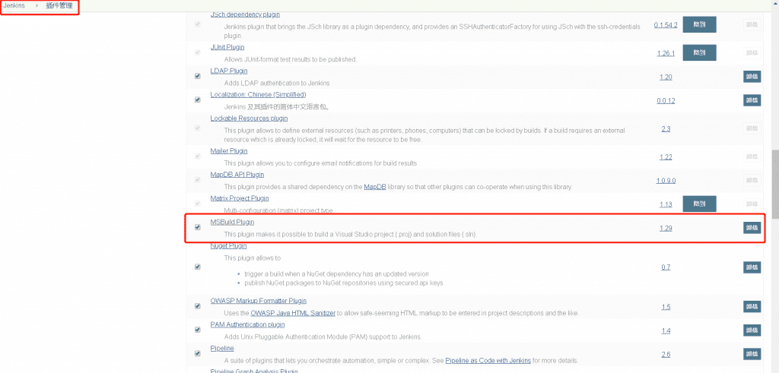This screenshot has width=779, height=373.
Task: Open the Nuget Plugin link
Action: pyautogui.click(x=228, y=245)
